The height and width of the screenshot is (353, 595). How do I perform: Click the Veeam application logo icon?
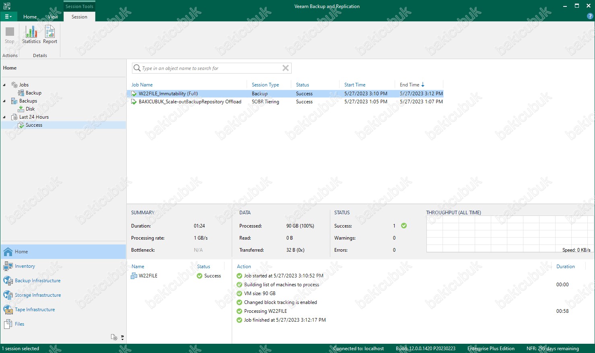click(x=7, y=6)
